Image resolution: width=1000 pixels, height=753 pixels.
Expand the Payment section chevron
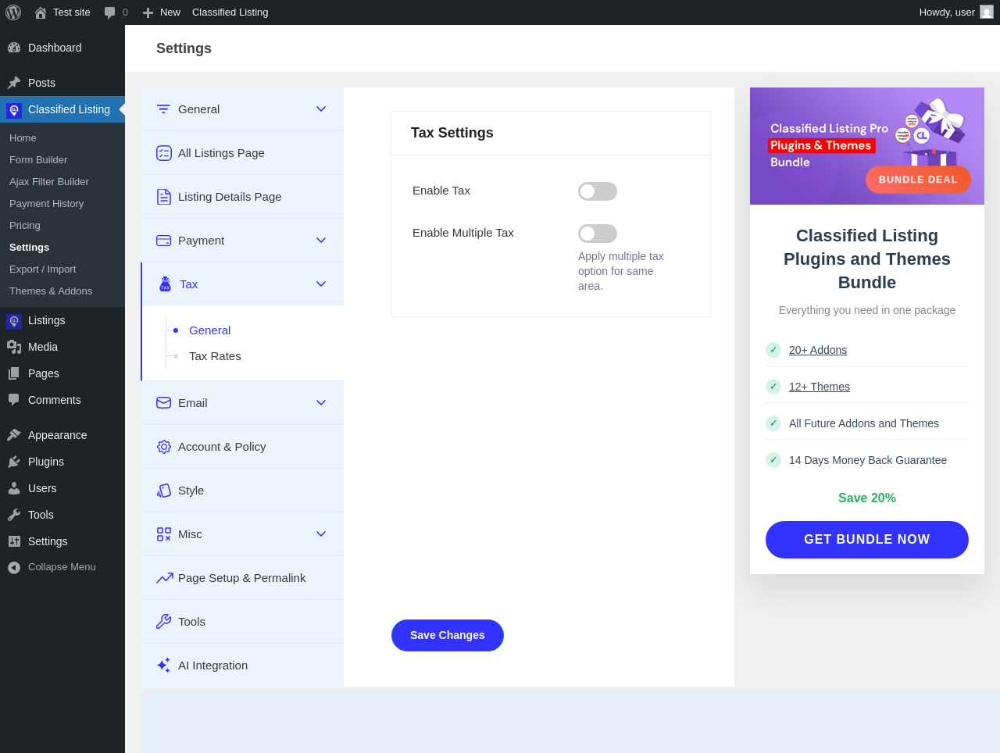pos(321,241)
